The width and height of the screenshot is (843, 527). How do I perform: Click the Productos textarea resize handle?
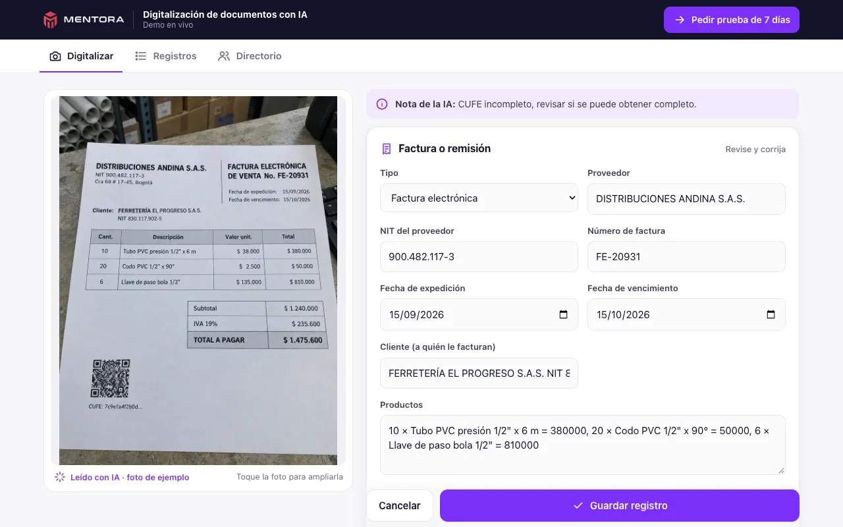click(781, 470)
